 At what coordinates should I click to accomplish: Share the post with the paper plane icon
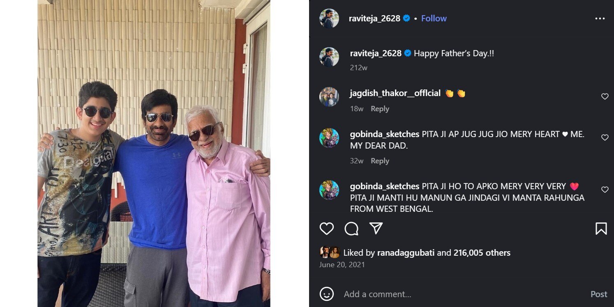pos(376,229)
